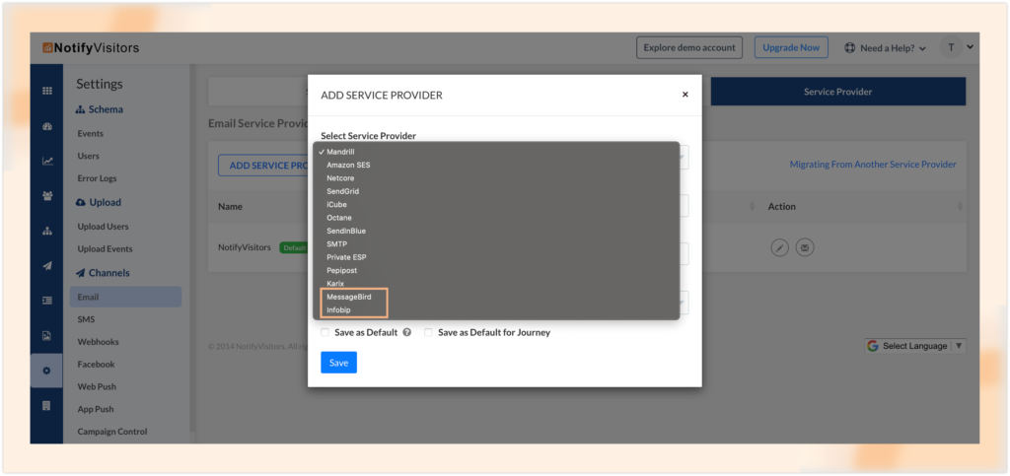
Task: Click the Upgrade Now button
Action: click(x=791, y=47)
